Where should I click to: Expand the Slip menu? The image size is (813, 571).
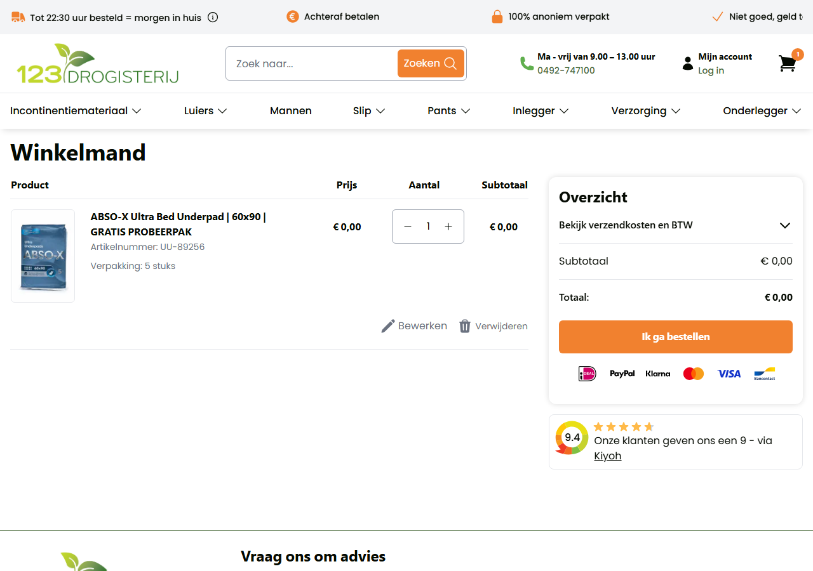369,111
